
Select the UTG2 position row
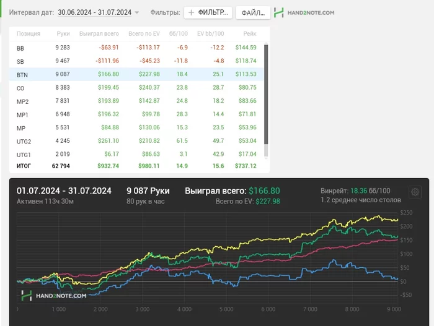point(136,141)
